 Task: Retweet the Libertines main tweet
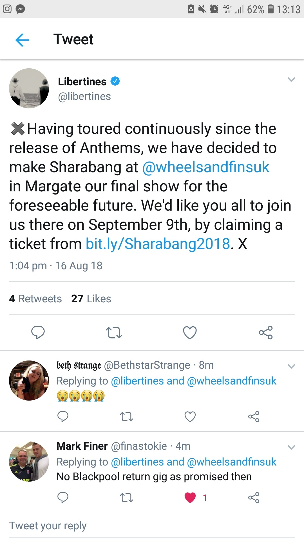114,333
